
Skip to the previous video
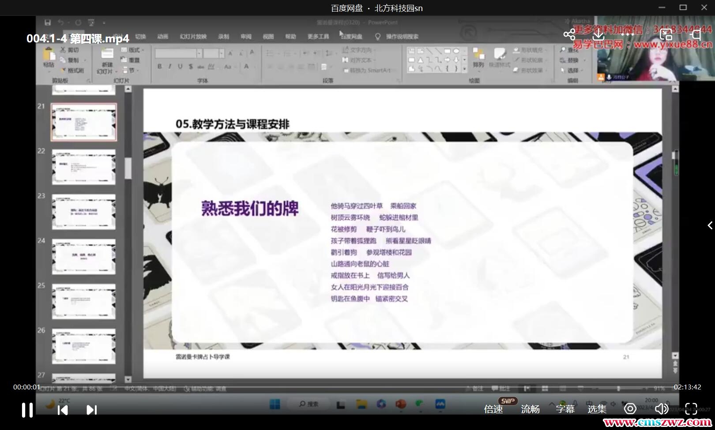(x=63, y=410)
